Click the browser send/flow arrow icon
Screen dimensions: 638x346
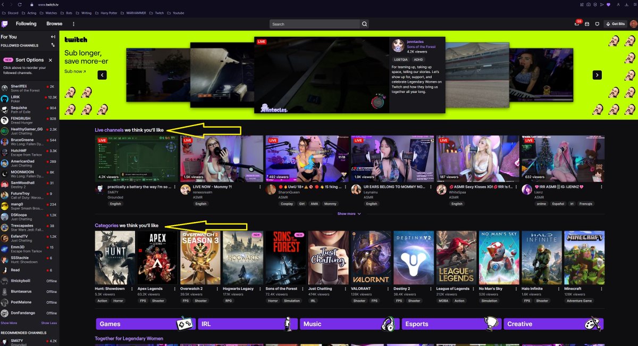[x=602, y=5]
